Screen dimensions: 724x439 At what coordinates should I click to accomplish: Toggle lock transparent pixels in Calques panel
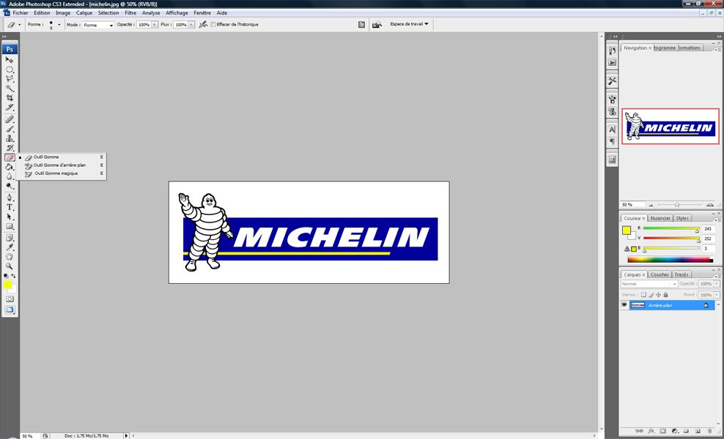click(643, 295)
